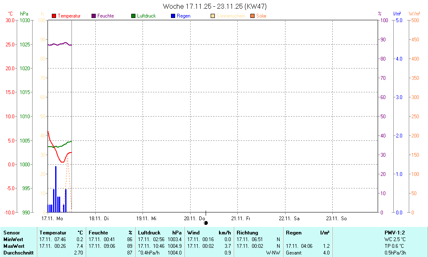This screenshot has height=257, width=428.
Task: Click the Temperatur column header in table
Action: pyautogui.click(x=53, y=233)
